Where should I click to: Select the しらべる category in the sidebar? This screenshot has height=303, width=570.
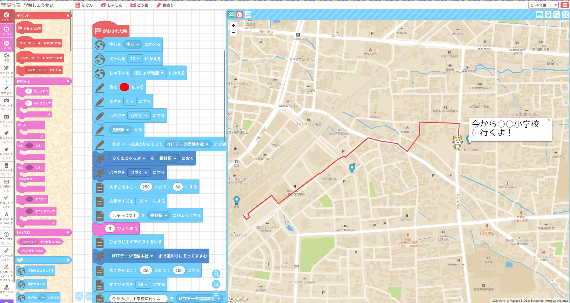pyautogui.click(x=6, y=45)
